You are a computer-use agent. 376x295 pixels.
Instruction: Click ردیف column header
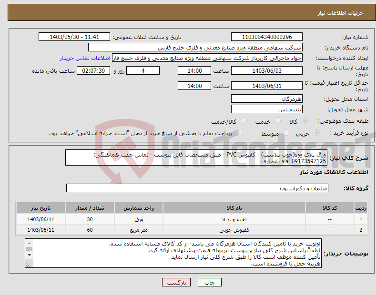(x=361, y=208)
